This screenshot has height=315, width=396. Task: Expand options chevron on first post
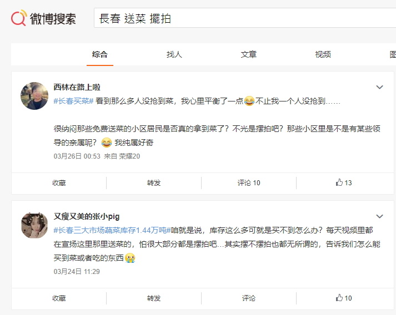point(379,87)
